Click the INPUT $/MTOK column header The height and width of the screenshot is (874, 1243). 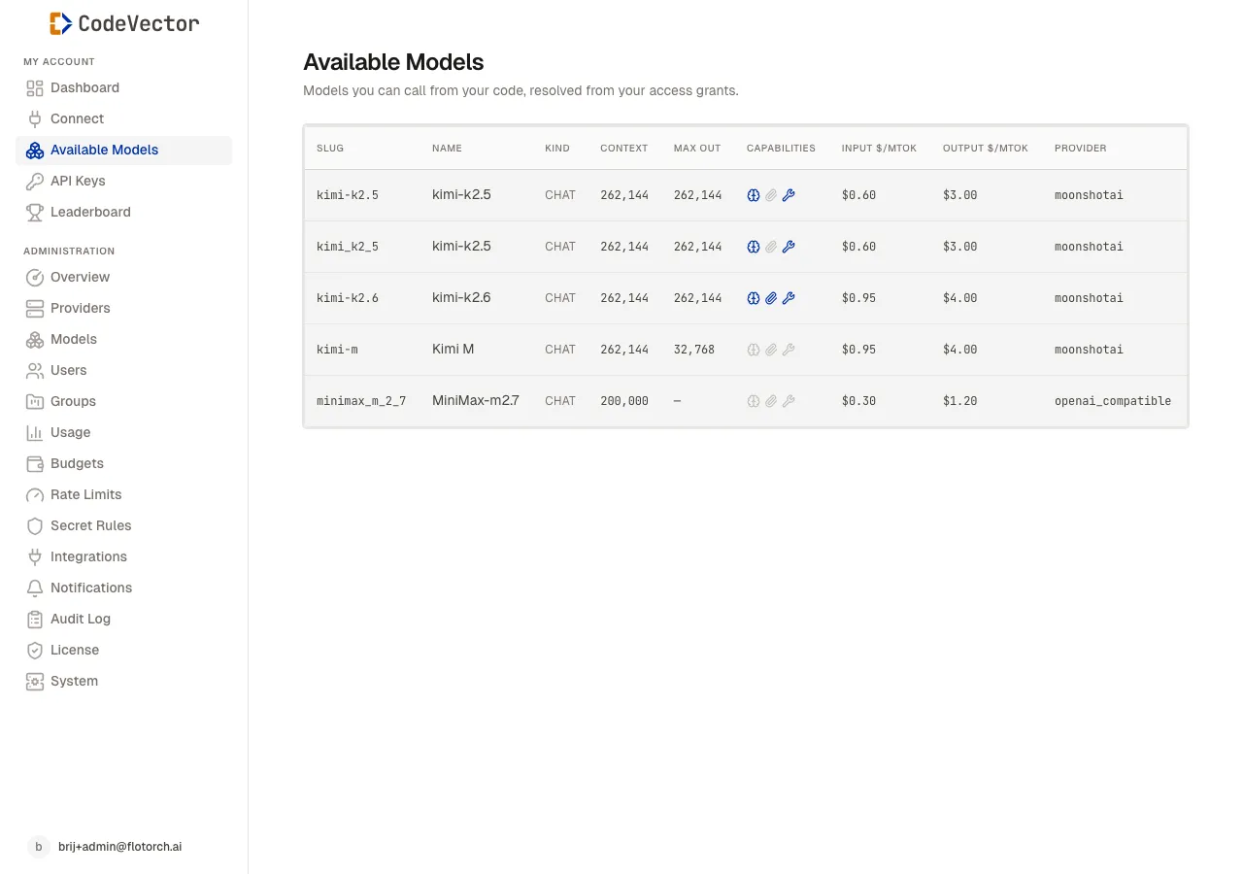click(x=879, y=149)
